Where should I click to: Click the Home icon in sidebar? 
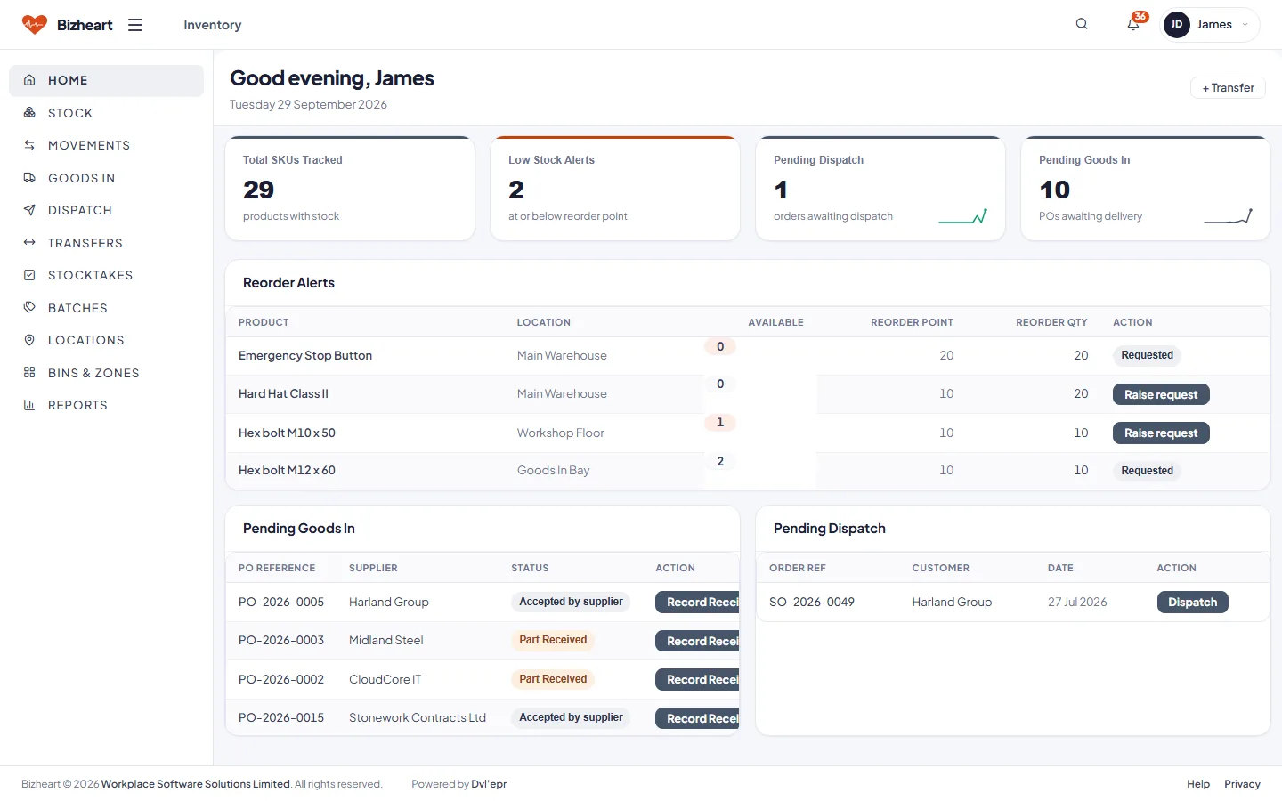(29, 80)
